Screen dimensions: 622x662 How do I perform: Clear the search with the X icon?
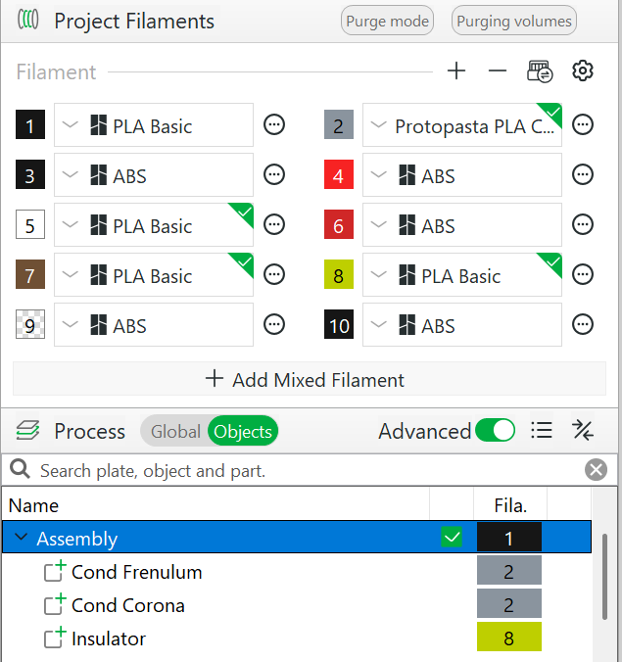pos(596,469)
